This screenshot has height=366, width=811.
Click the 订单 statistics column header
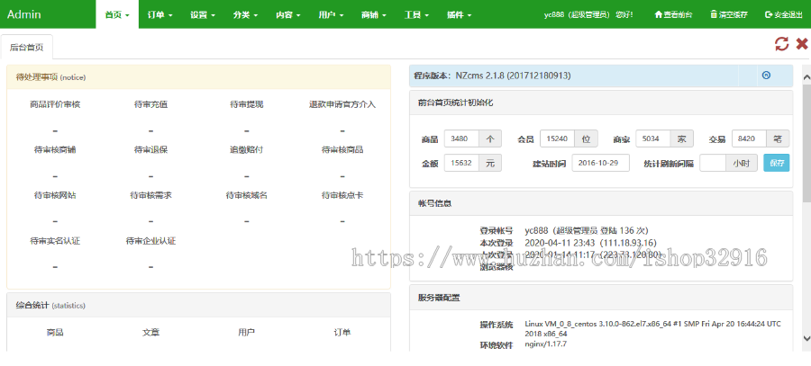point(342,333)
